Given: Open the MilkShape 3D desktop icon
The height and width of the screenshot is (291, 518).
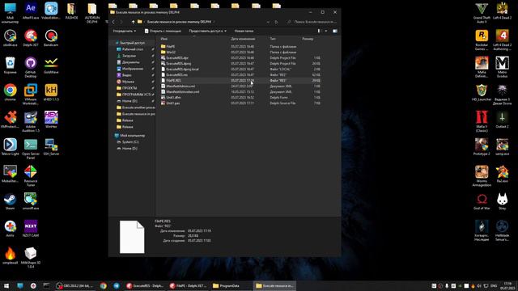Looking at the screenshot, I should click(x=31, y=258).
